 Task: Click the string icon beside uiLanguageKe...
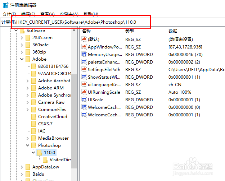coord(84,84)
